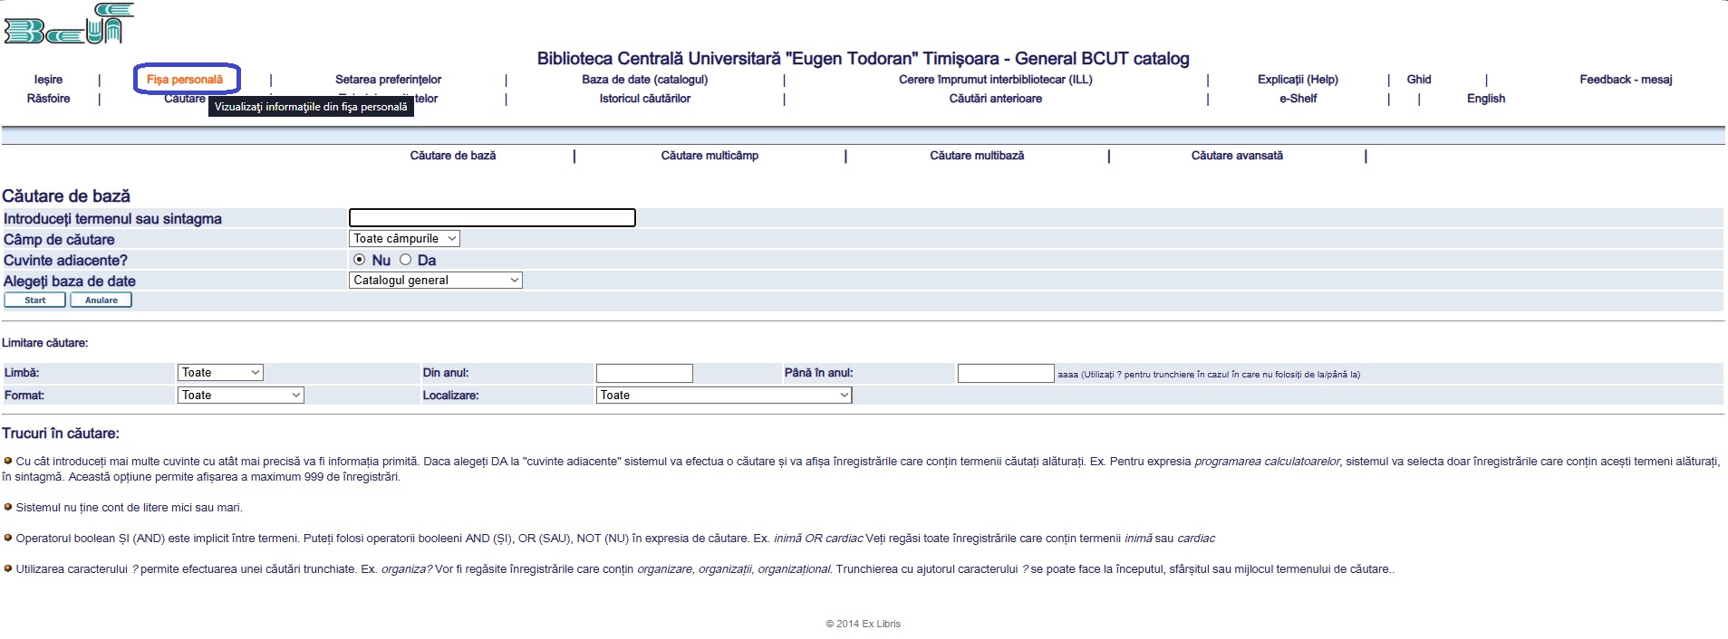1728x639 pixels.
Task: Switch interface to English
Action: tap(1485, 99)
